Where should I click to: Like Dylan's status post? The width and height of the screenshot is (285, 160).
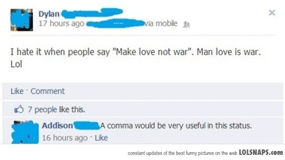tap(17, 91)
